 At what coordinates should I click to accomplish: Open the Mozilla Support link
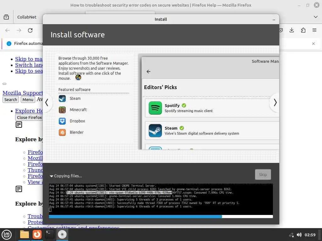pyautogui.click(x=23, y=93)
